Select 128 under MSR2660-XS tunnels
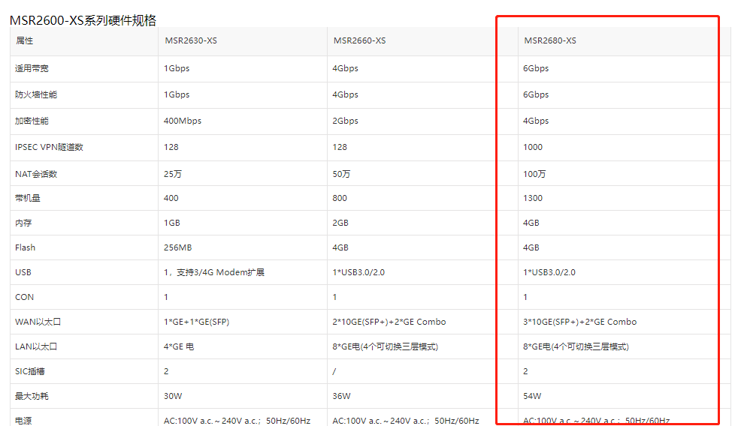The height and width of the screenshot is (426, 741). click(340, 147)
